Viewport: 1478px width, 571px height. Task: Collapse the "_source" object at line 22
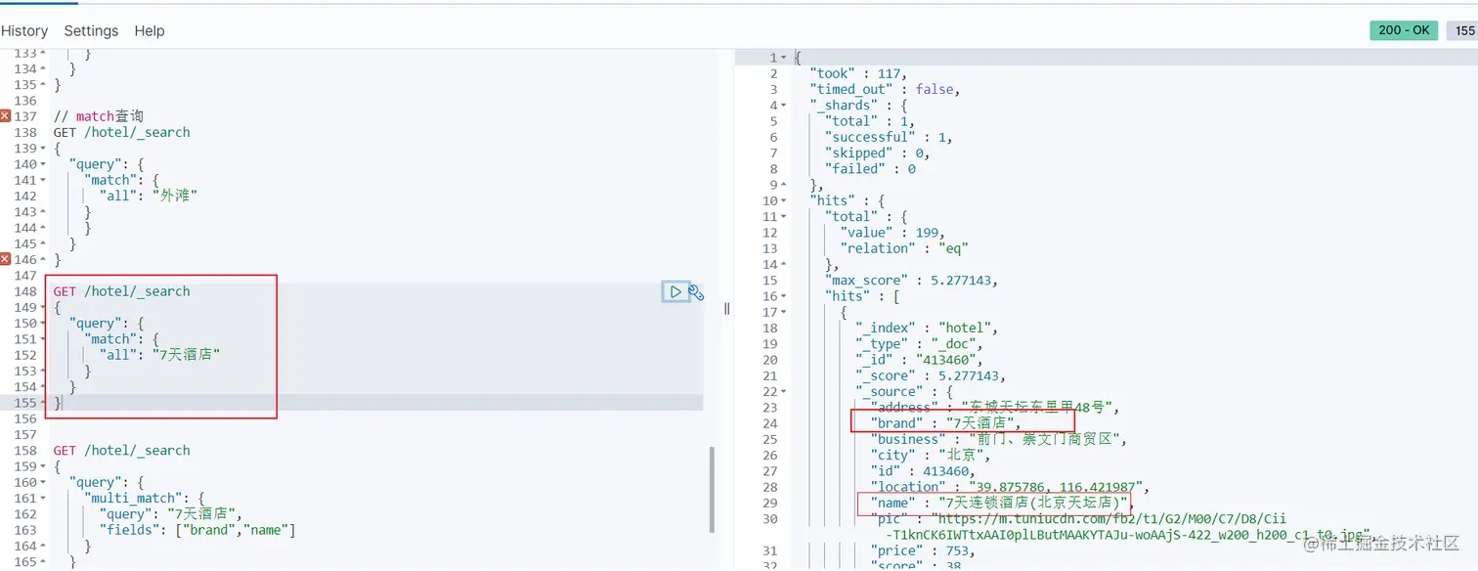click(784, 392)
